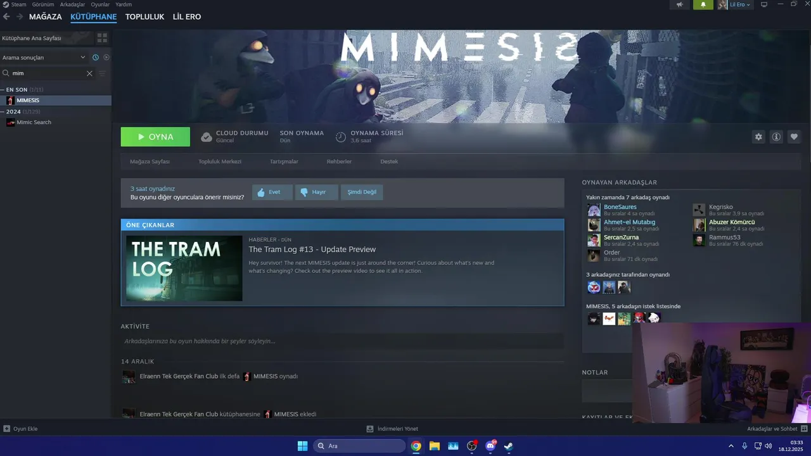811x456 pixels.
Task: Open the Mağaza Sayfası link
Action: pos(150,161)
